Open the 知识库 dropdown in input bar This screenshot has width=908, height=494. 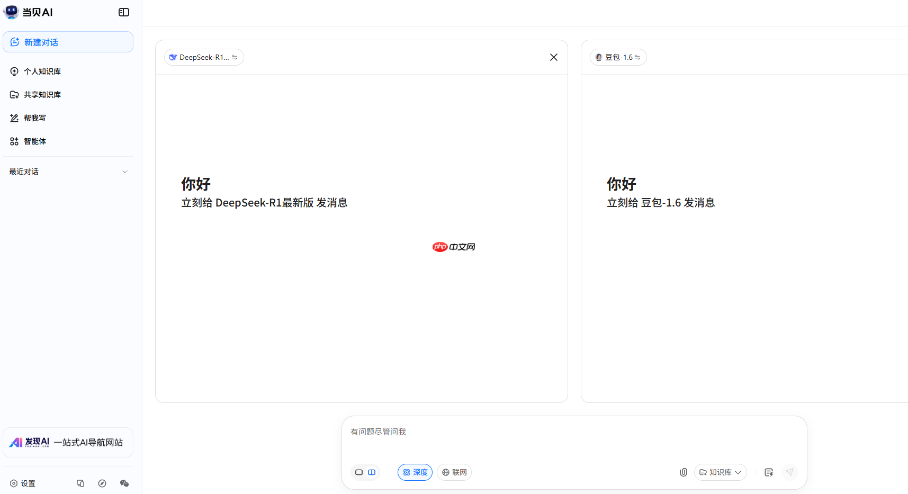[721, 472]
